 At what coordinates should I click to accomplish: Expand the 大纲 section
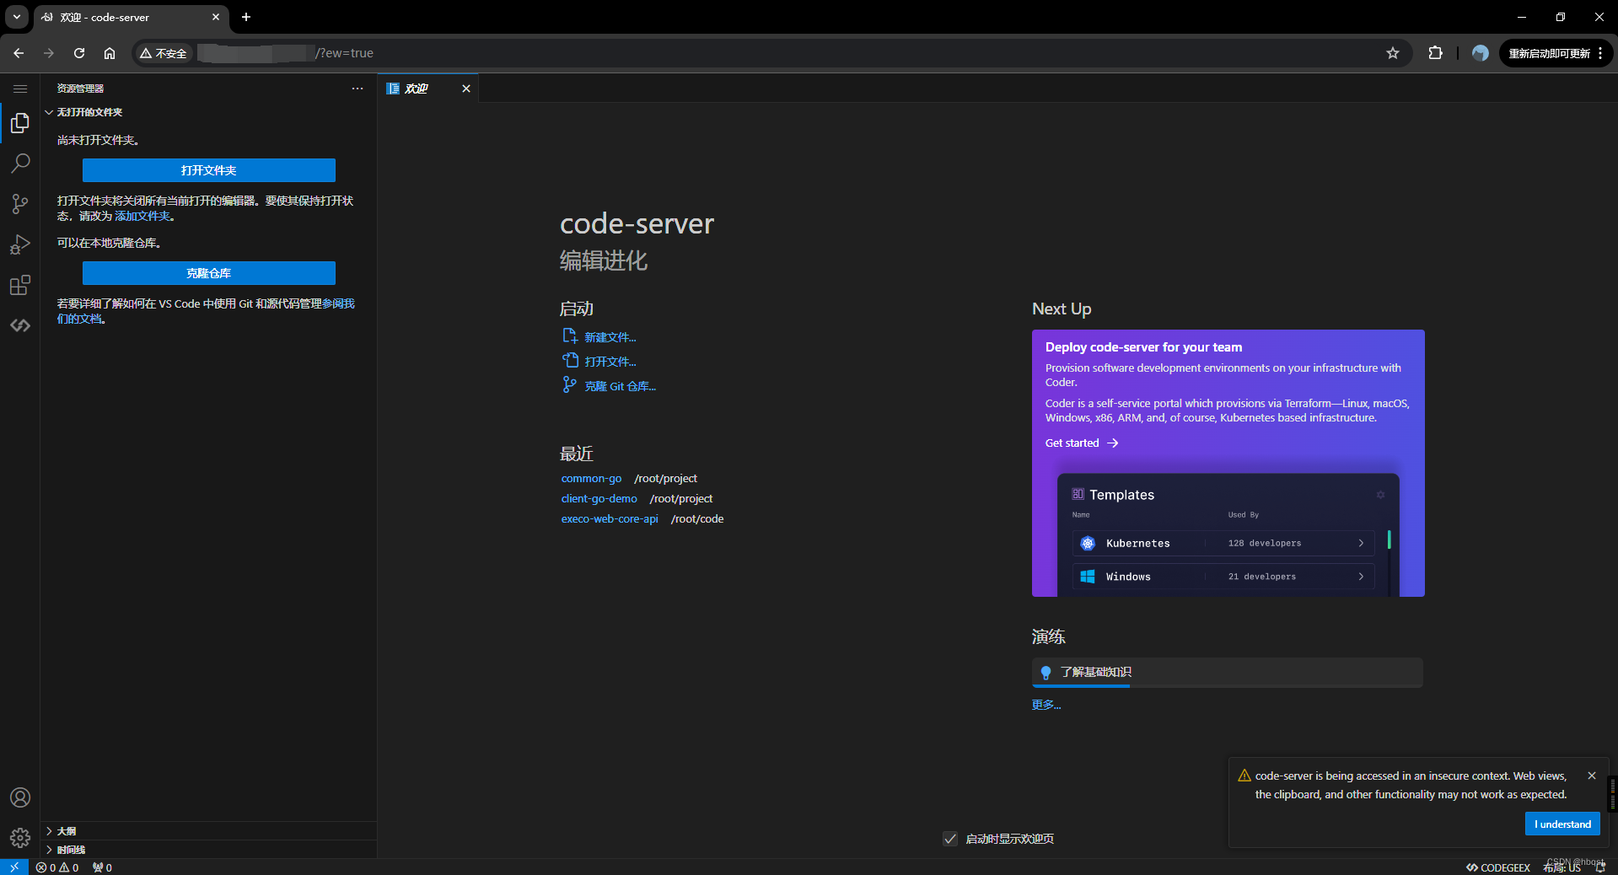207,831
